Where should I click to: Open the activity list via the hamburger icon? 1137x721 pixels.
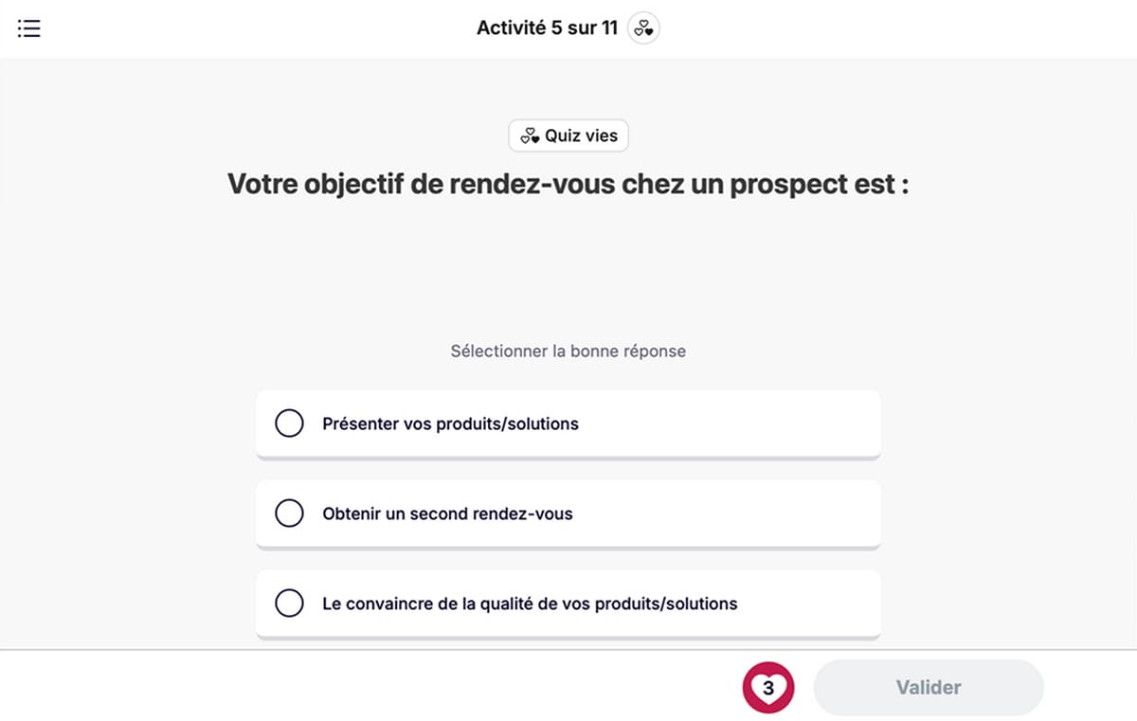click(28, 27)
